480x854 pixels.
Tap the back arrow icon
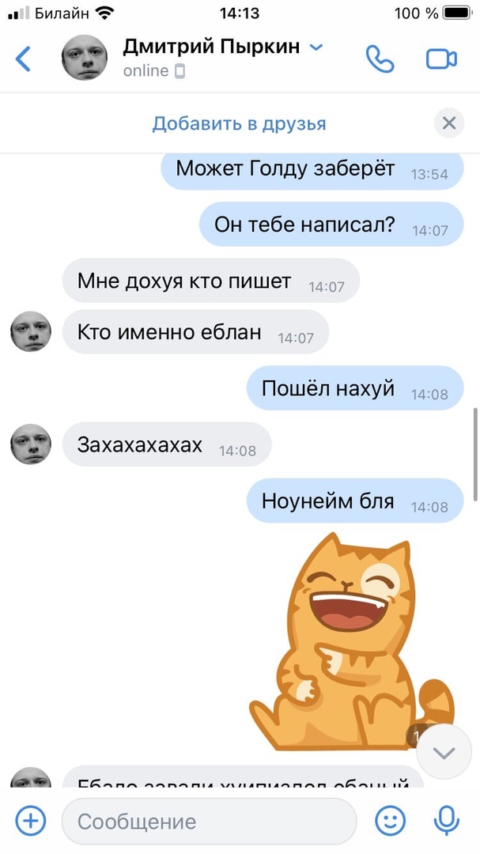pos(23,59)
